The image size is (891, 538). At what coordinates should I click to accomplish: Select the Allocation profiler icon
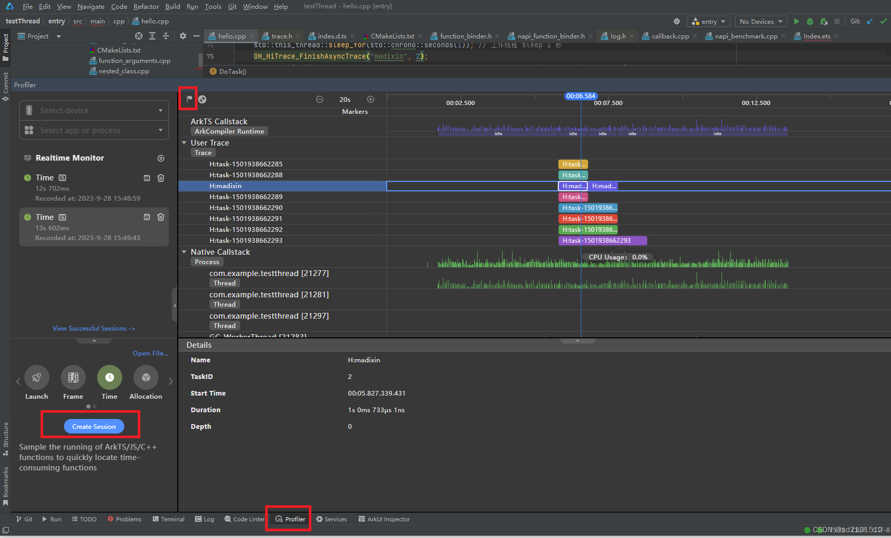pos(146,377)
